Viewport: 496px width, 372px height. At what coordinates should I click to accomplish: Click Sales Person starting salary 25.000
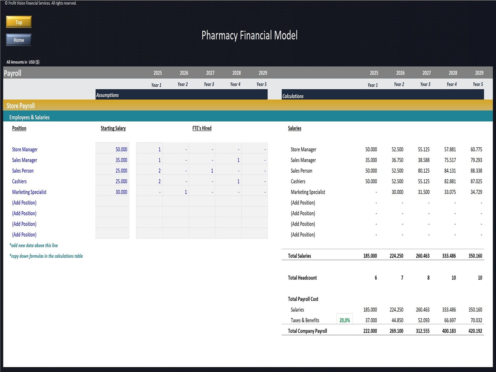pyautogui.click(x=113, y=171)
